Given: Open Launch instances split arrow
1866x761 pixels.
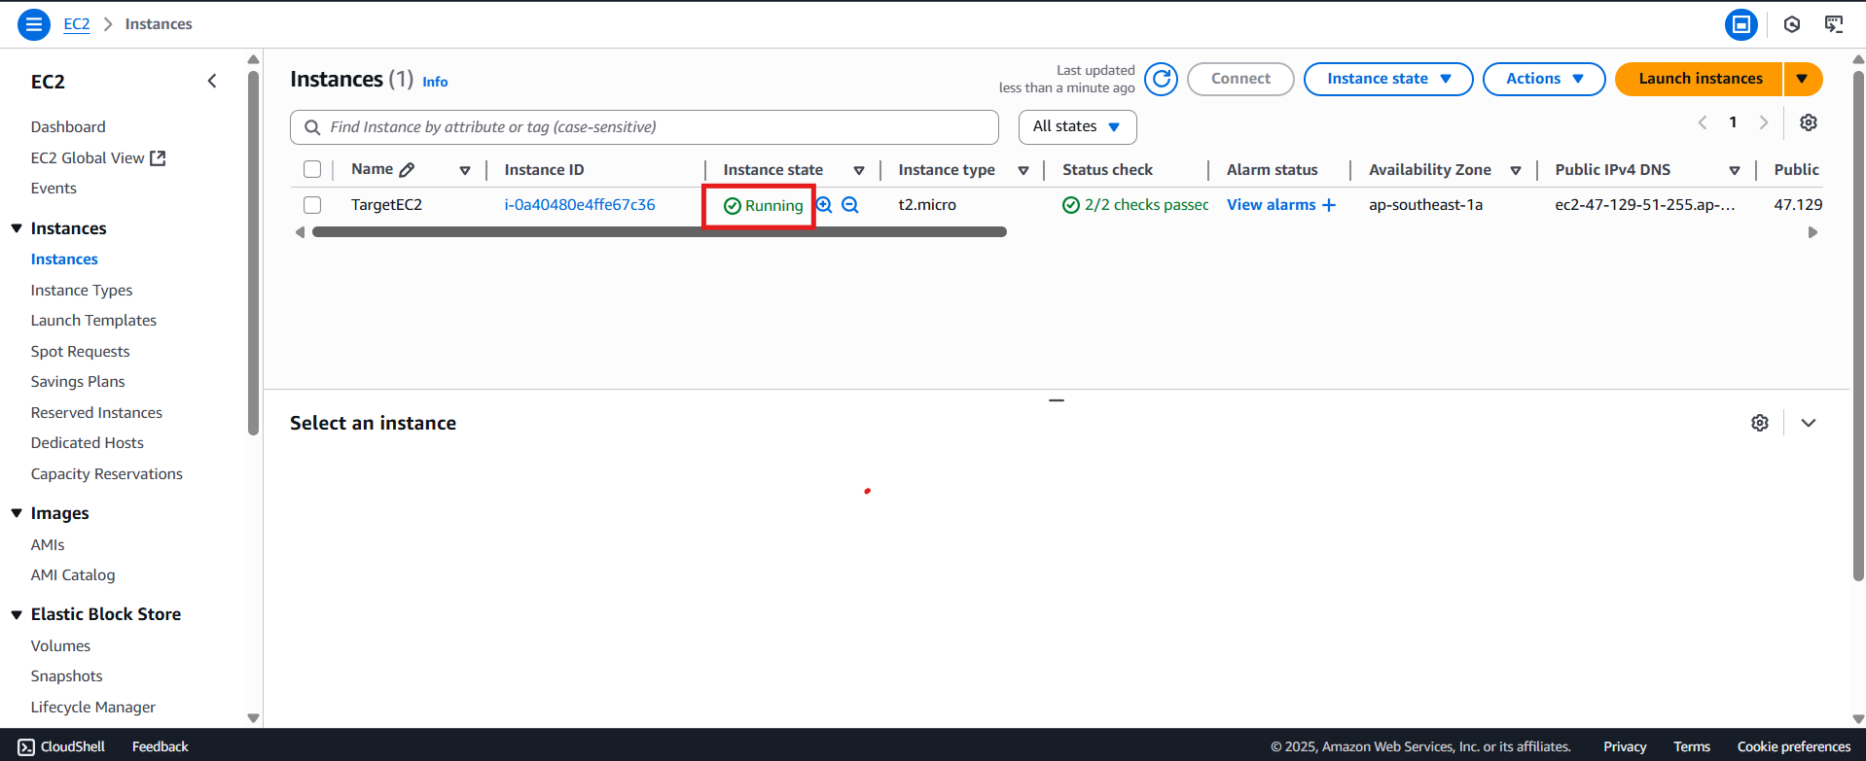Looking at the screenshot, I should (x=1803, y=79).
